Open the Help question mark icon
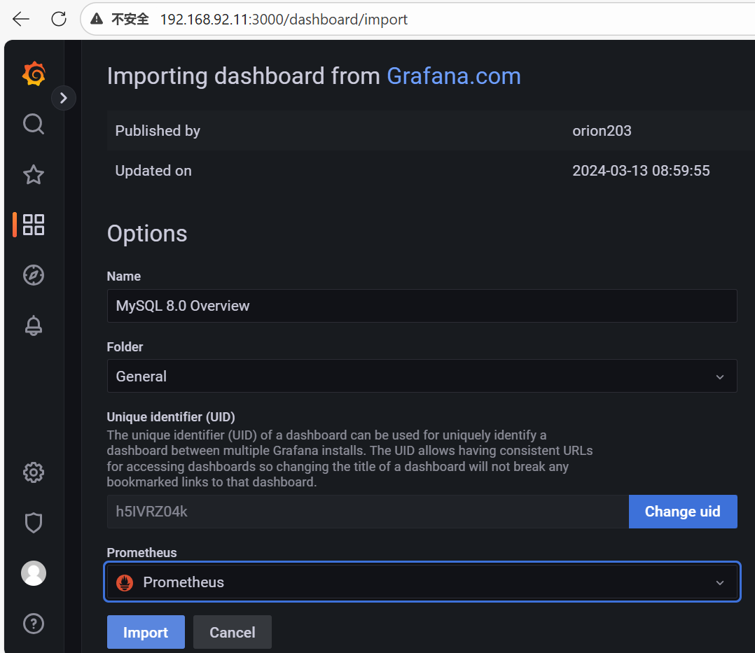 coord(34,624)
